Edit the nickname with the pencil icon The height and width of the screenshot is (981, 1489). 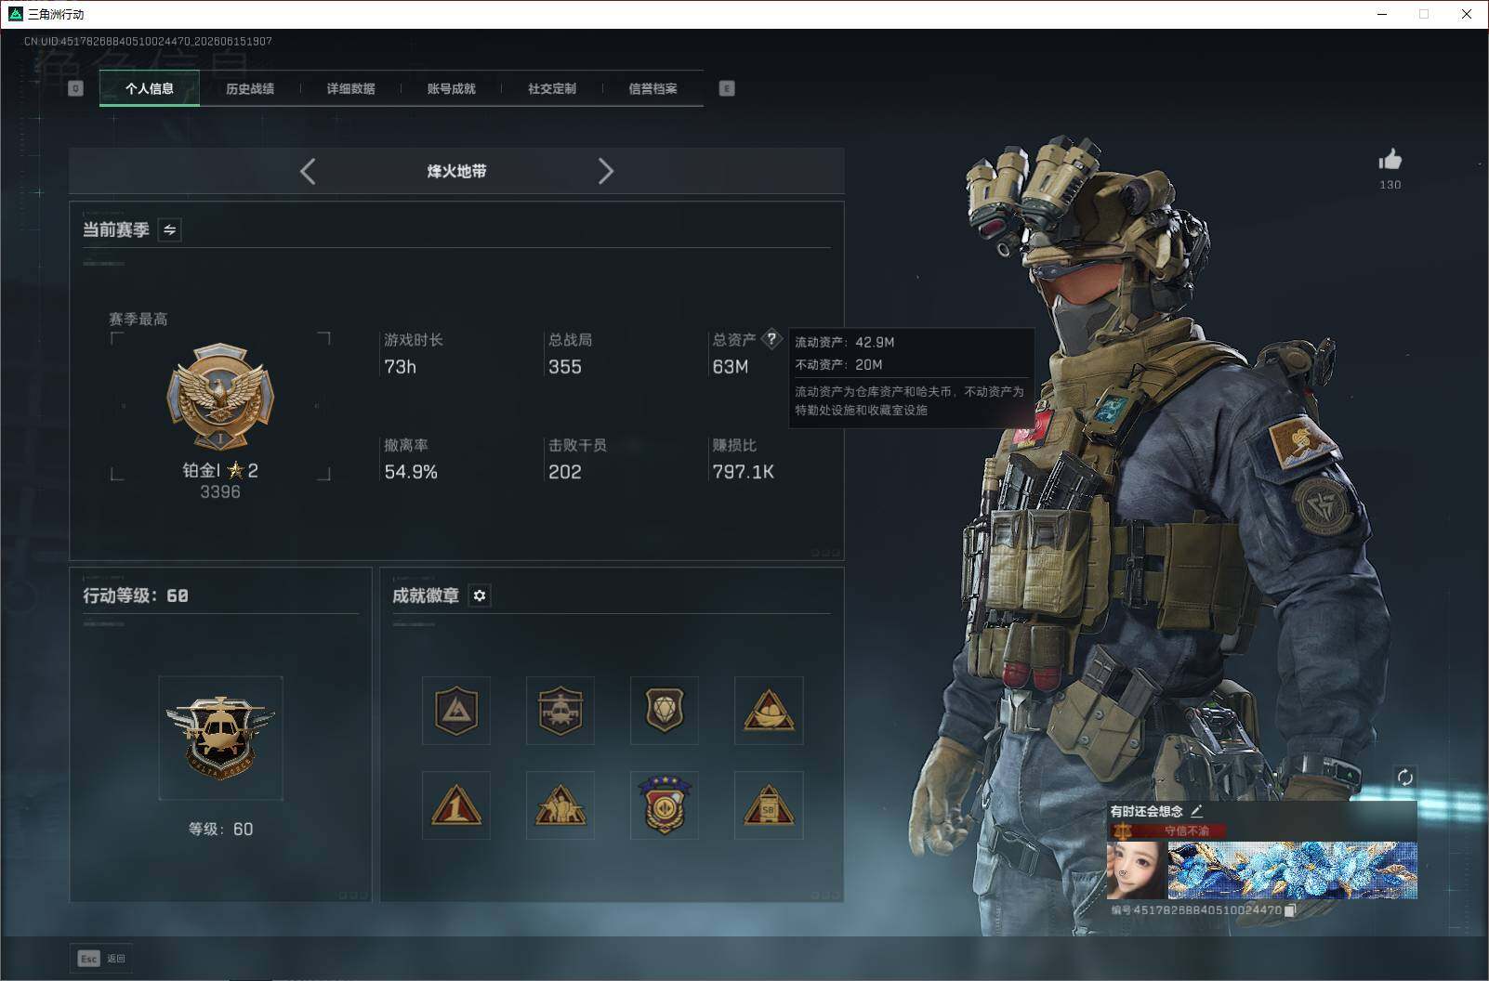[1197, 811]
